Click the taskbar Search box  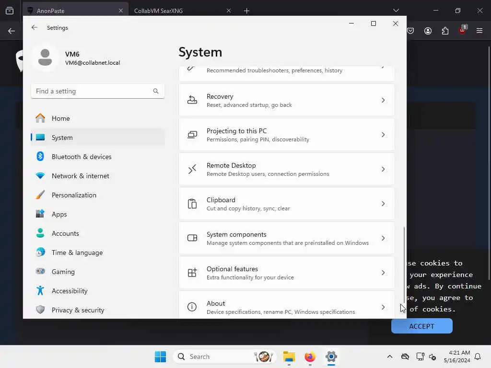[224, 356]
